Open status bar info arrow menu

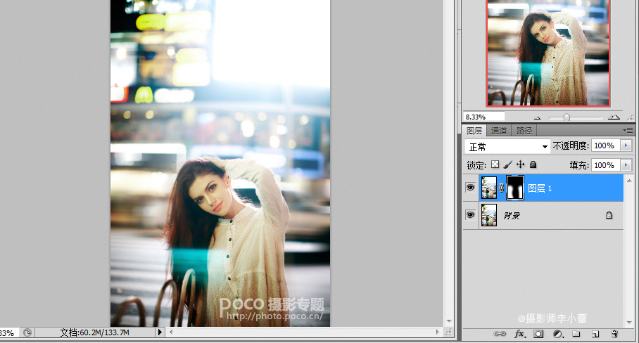click(x=160, y=332)
